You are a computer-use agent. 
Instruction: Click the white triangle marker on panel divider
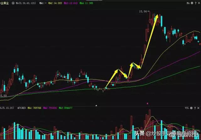point(96,105)
